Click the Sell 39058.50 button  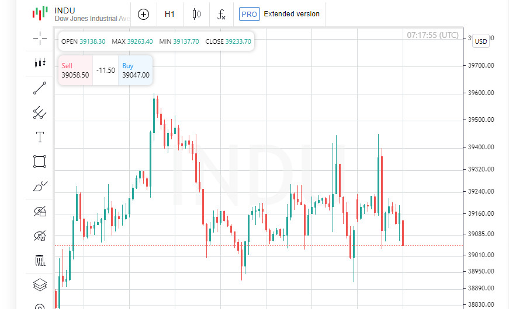point(75,71)
